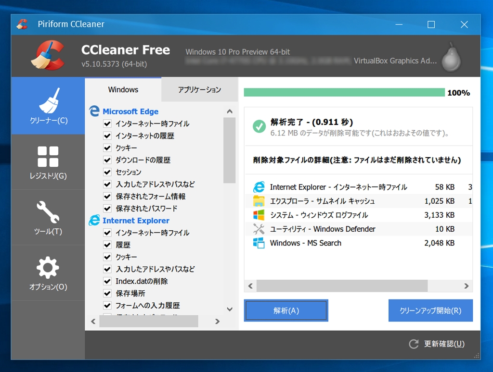Select the ユーティリティ - Windows Defender row
The width and height of the screenshot is (493, 372).
tap(358, 229)
